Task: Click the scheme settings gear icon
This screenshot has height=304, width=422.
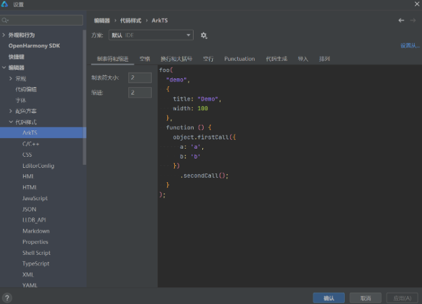Action: click(x=204, y=35)
